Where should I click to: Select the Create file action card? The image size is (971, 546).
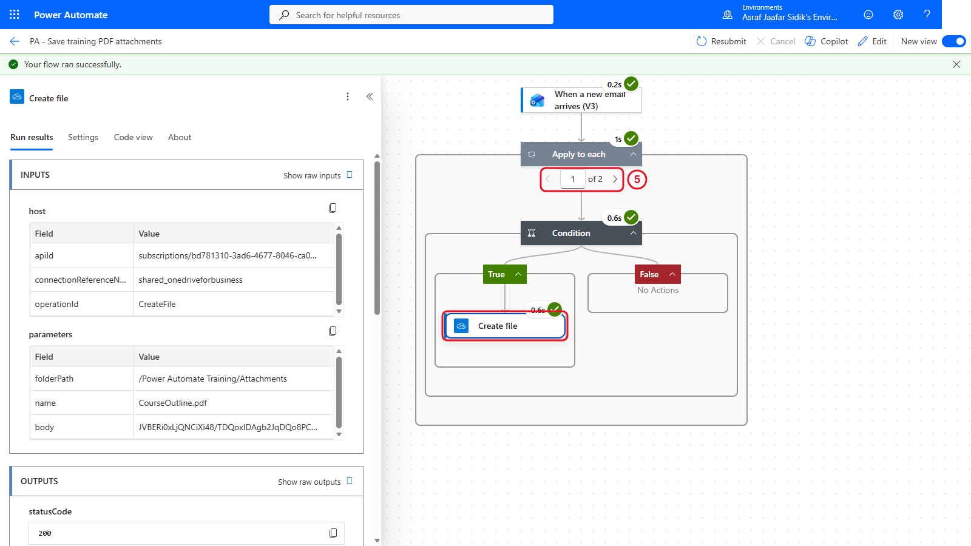(x=505, y=326)
